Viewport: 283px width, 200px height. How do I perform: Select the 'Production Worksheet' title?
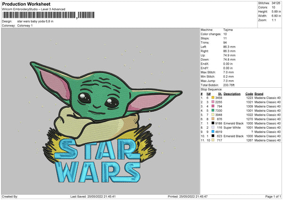[26, 4]
